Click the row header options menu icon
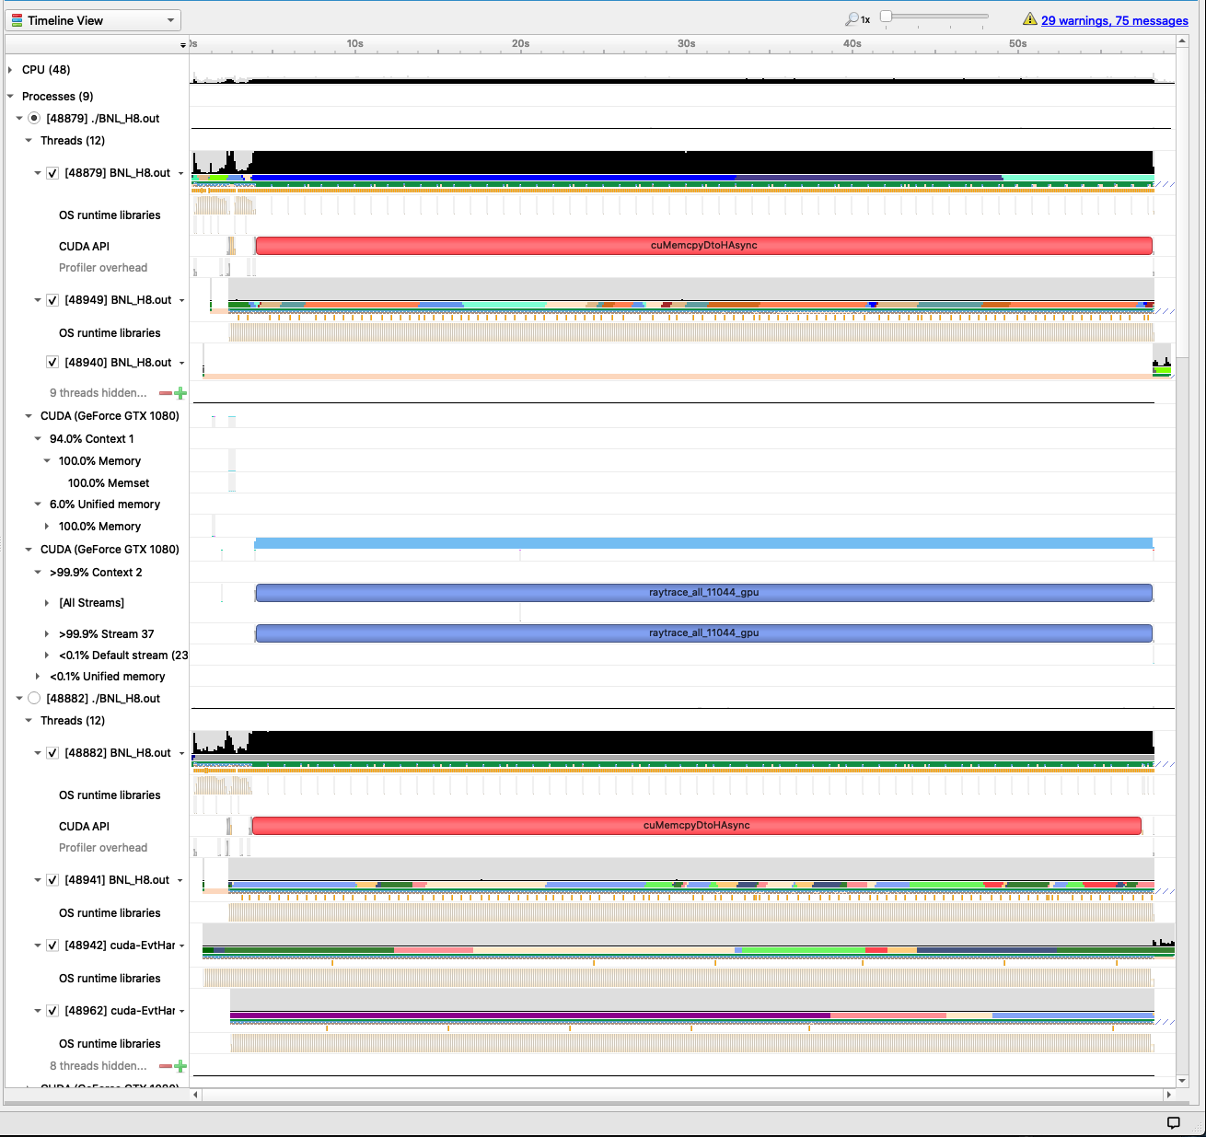Image resolution: width=1206 pixels, height=1137 pixels. point(182,45)
